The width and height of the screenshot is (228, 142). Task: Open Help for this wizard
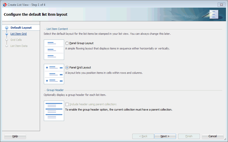coord(15,136)
